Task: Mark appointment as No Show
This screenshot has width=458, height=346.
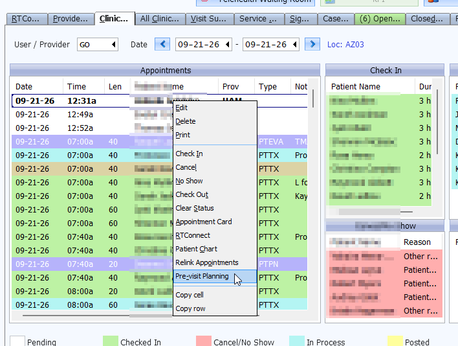Action: coord(215,181)
